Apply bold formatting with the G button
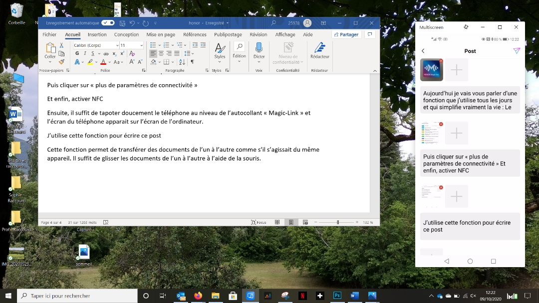Screen dimensions: 539x303 77,53
